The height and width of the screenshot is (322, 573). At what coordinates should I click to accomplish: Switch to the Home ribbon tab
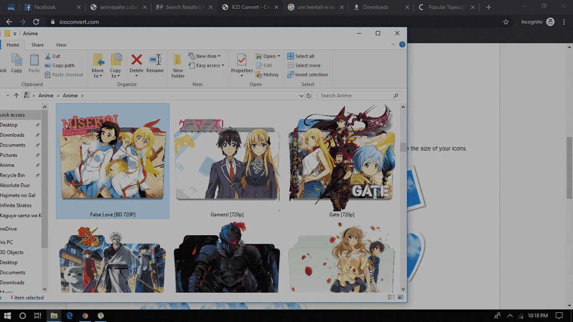tap(13, 45)
